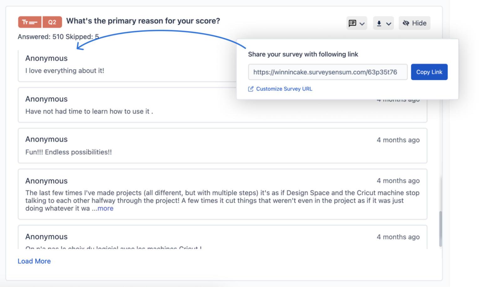Click the eye-slash icon on the Hide button
The image size is (481, 287).
coord(406,23)
